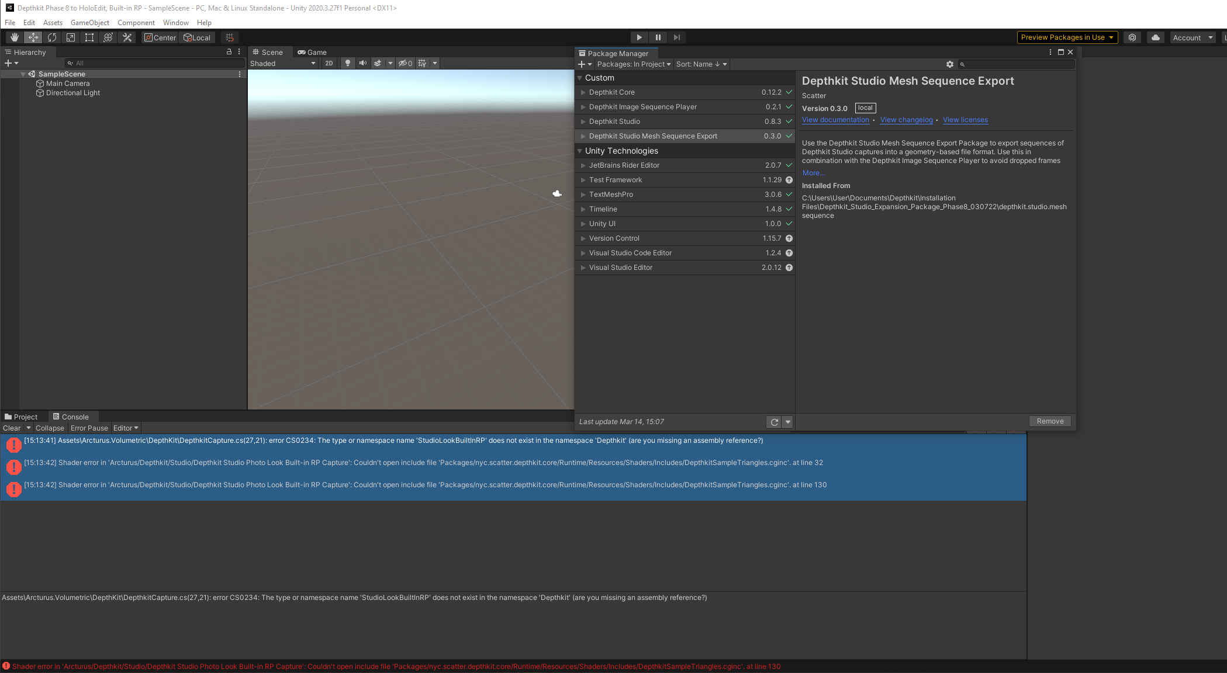
Task: Click the cloud services icon
Action: [x=1156, y=37]
